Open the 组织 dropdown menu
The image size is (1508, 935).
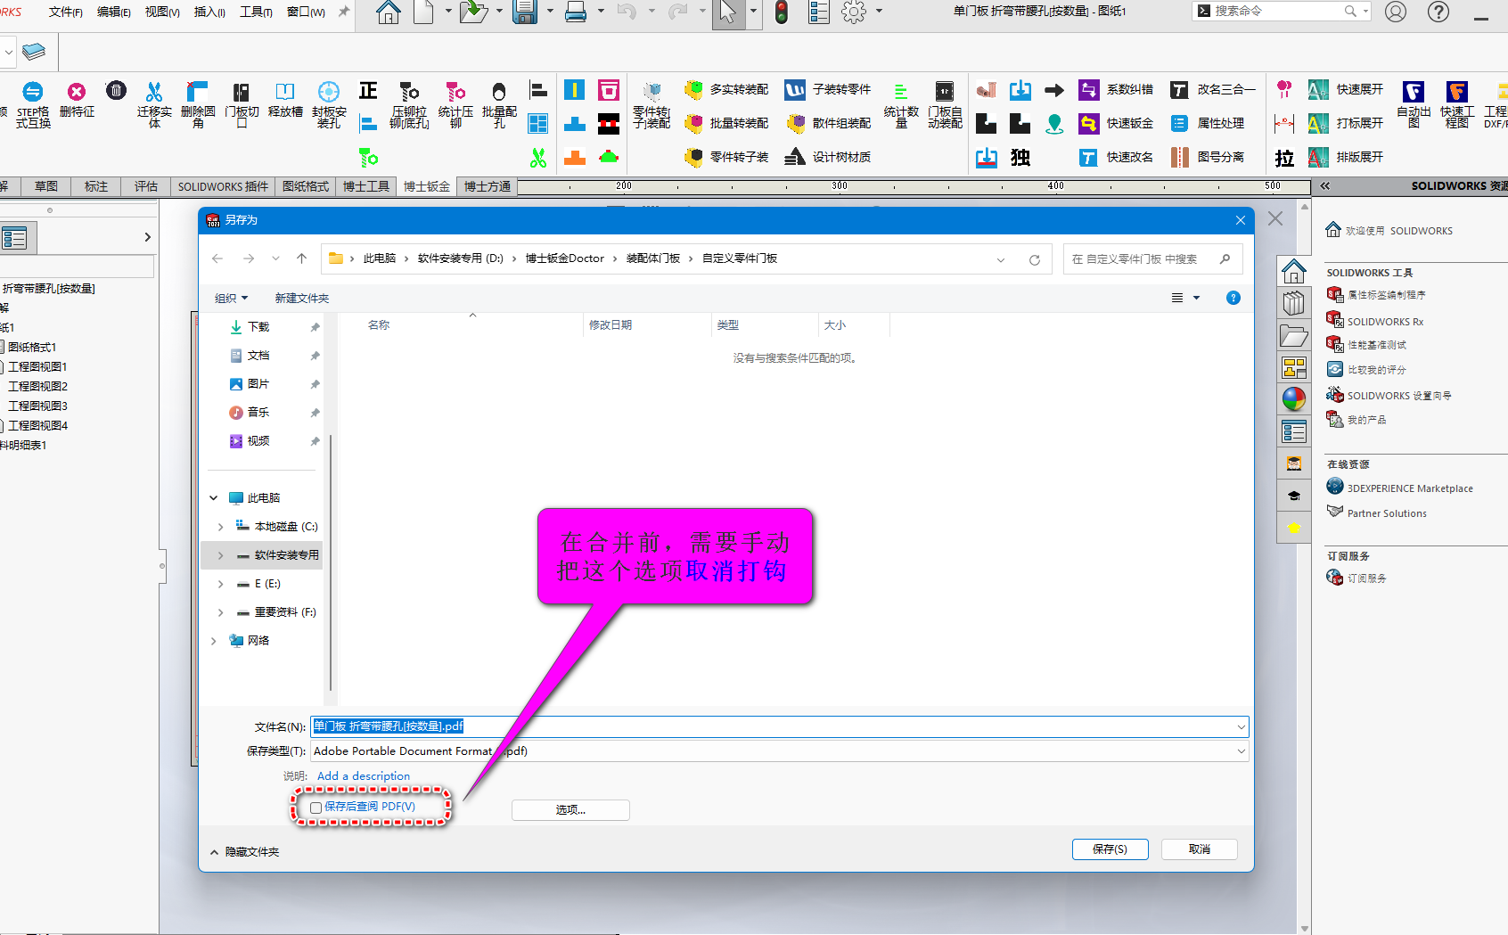click(x=231, y=299)
